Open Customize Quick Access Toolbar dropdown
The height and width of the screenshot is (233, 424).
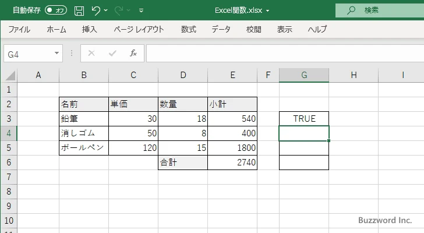tap(141, 10)
